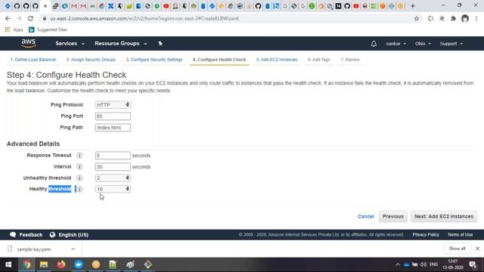Close the current browser tab
Screen dimensions: 484x272
[x=45, y=6]
